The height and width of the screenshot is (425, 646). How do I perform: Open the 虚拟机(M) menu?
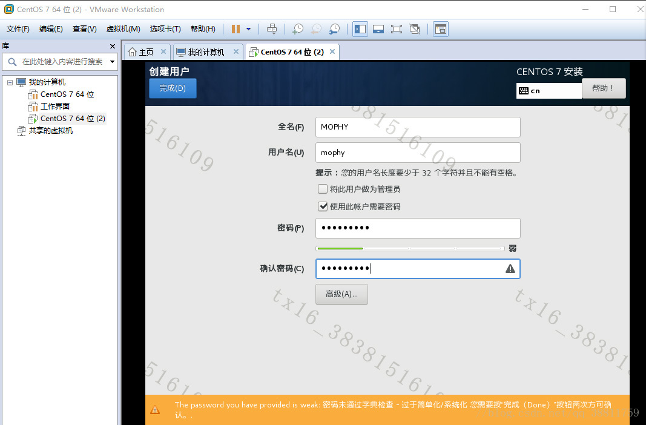(x=123, y=29)
